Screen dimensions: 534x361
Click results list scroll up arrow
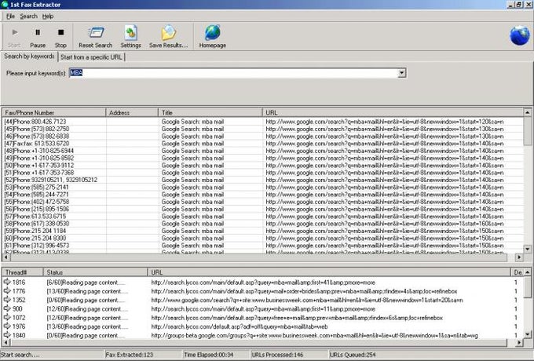click(527, 112)
